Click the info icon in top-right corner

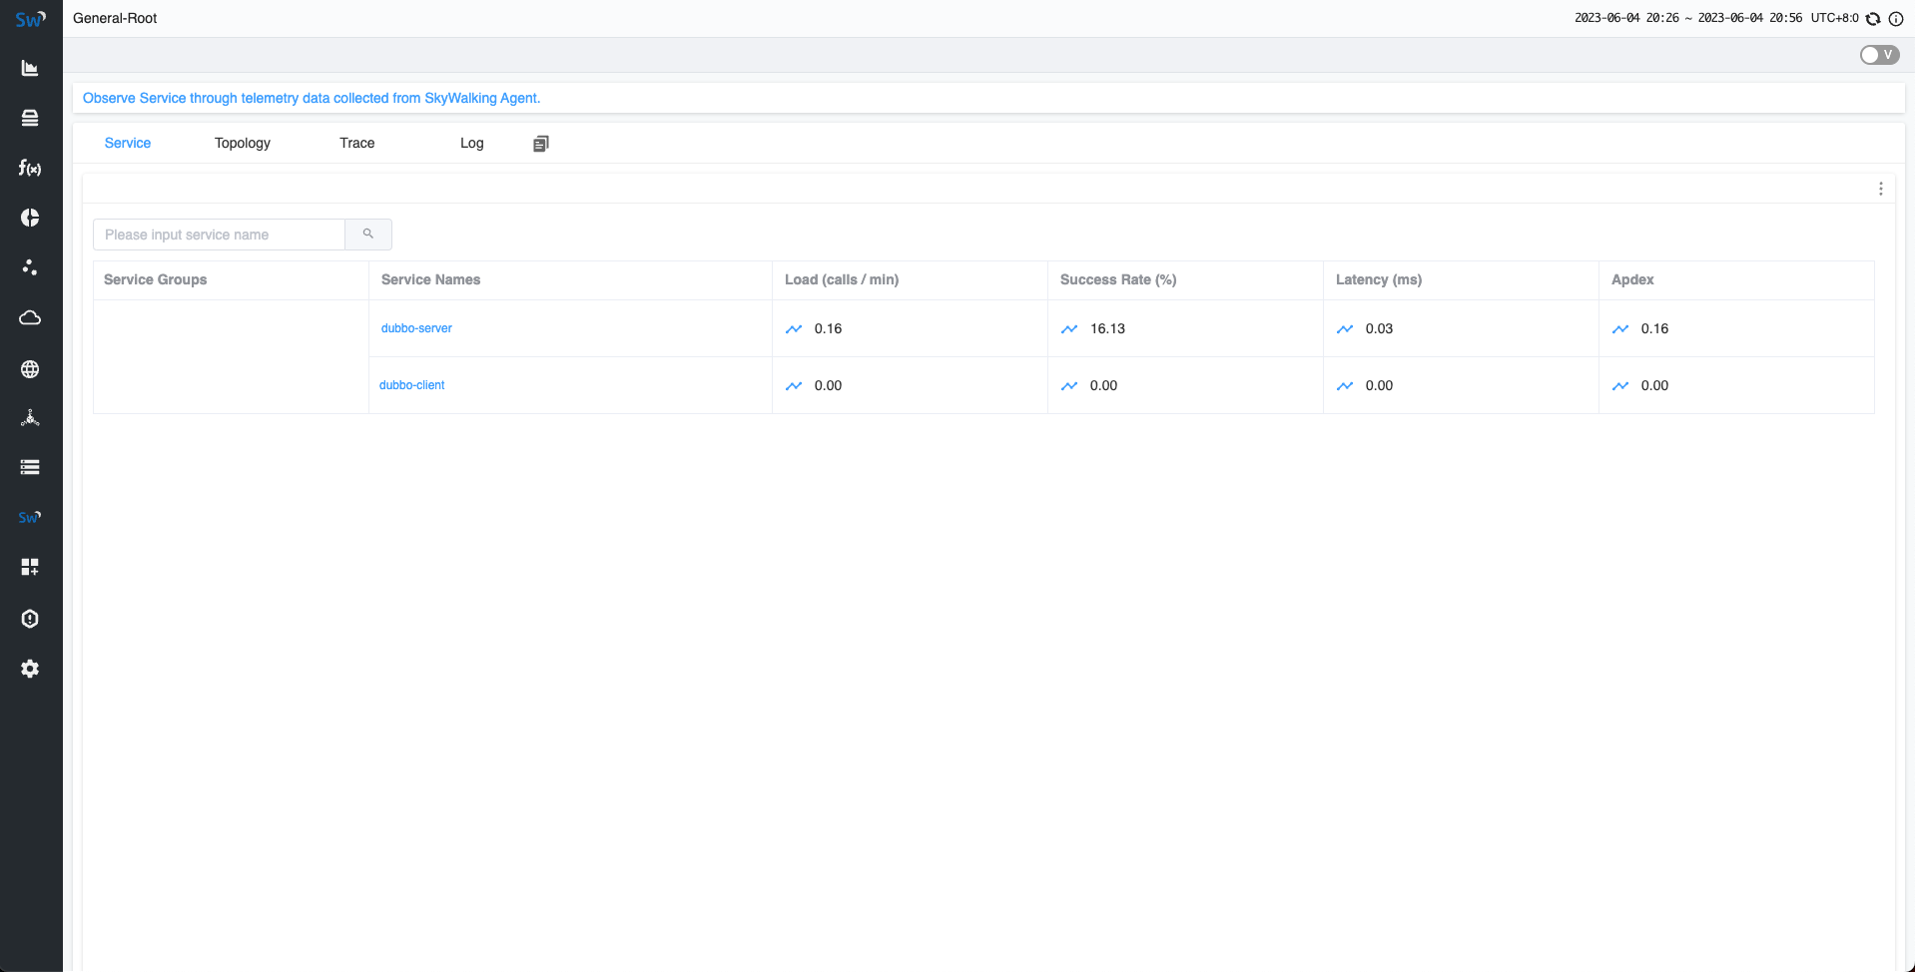[1895, 19]
